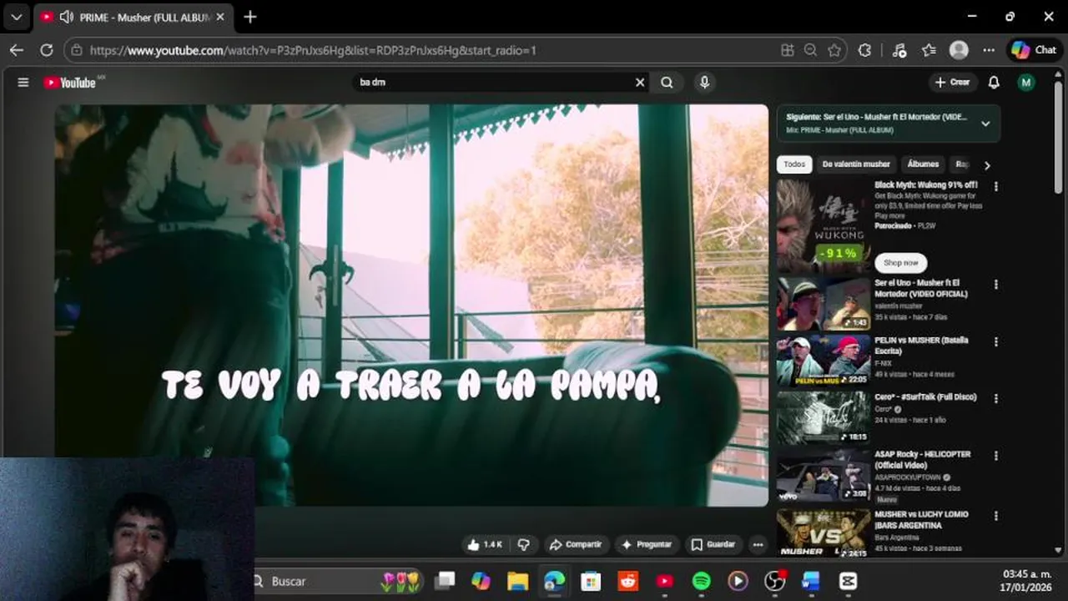The image size is (1068, 601).
Task: Like the video showing 1.4 K
Action: [x=485, y=544]
